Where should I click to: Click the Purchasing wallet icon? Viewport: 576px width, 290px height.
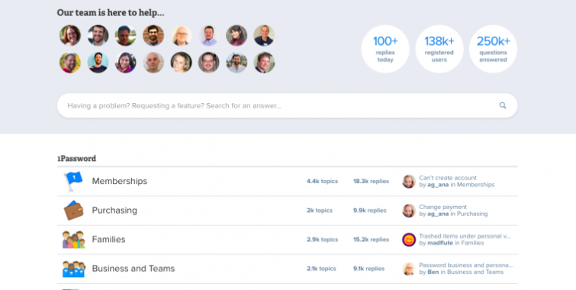(x=73, y=210)
